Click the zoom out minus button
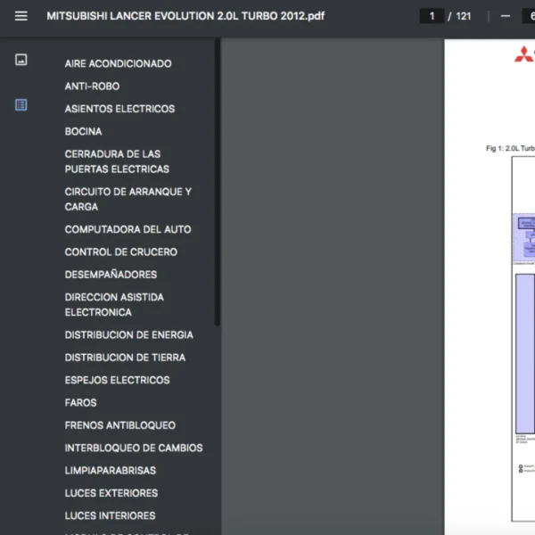535x535 pixels. pyautogui.click(x=506, y=16)
